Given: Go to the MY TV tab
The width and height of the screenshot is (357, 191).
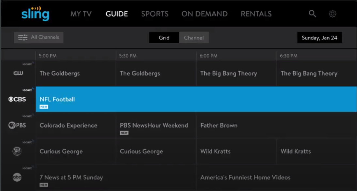Looking at the screenshot, I should [x=81, y=14].
